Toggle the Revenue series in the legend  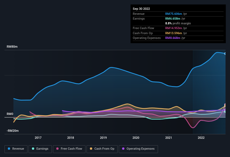tap(16, 149)
